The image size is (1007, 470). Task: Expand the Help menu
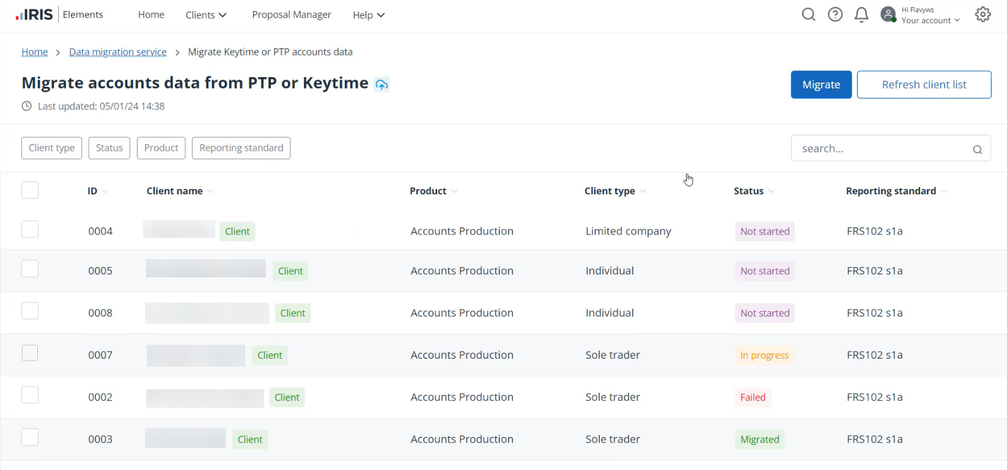pyautogui.click(x=369, y=15)
